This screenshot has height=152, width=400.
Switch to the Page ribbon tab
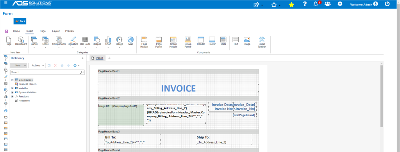[43, 31]
